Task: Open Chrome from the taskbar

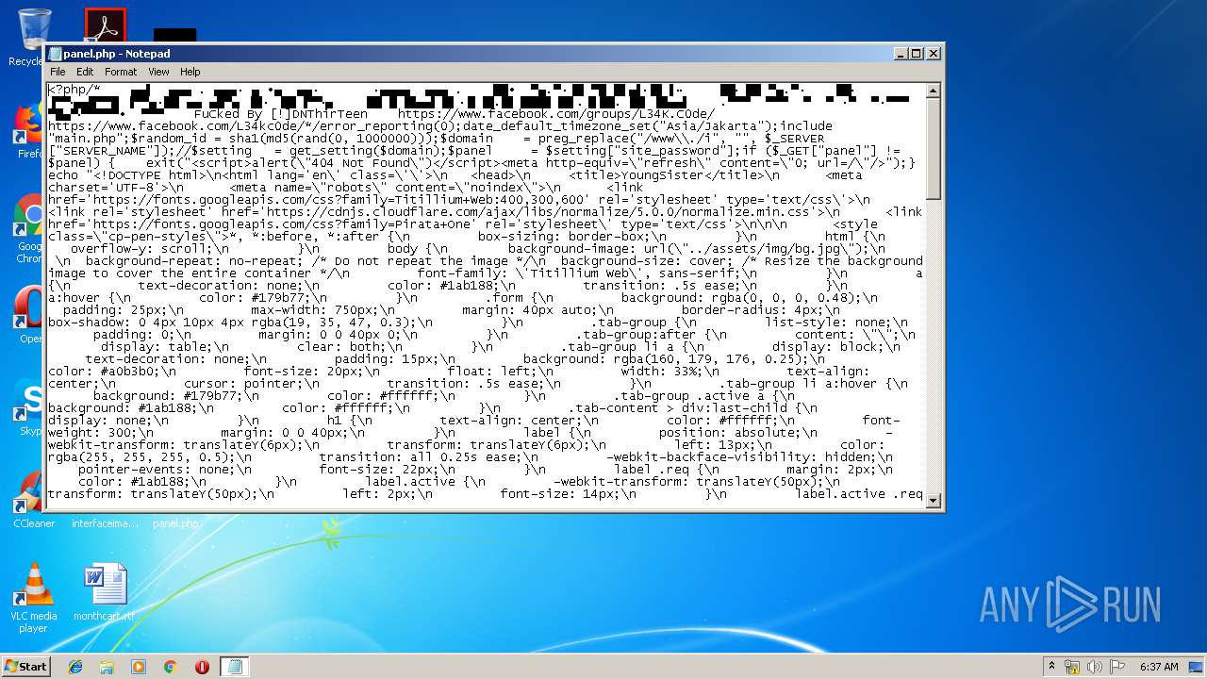Action: pos(171,667)
